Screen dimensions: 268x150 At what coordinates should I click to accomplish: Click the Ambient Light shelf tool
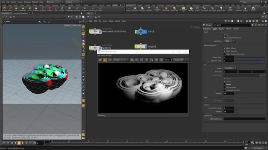click(221, 9)
